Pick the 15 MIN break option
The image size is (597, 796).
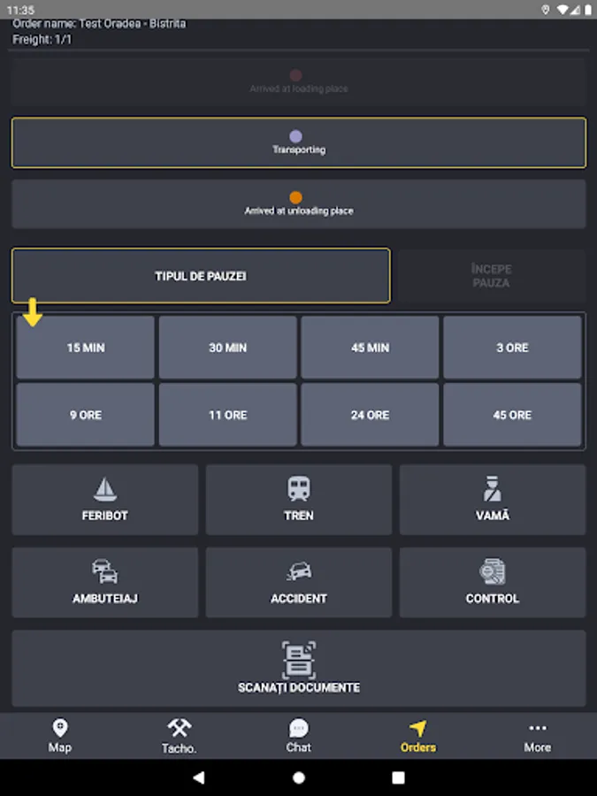pos(85,348)
